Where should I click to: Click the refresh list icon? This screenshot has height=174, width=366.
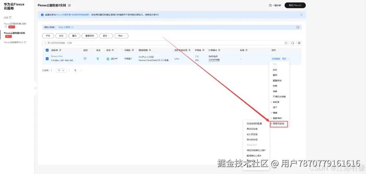click(292, 43)
